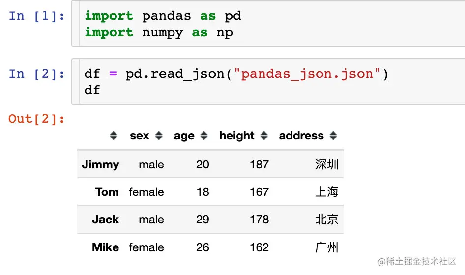Click the Out[2] output prompt

click(36, 119)
